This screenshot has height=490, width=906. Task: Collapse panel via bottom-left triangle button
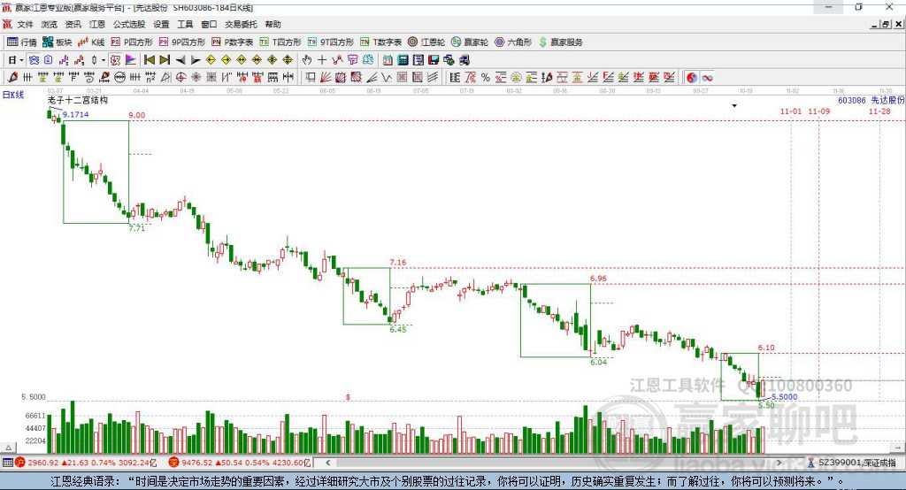[9, 448]
